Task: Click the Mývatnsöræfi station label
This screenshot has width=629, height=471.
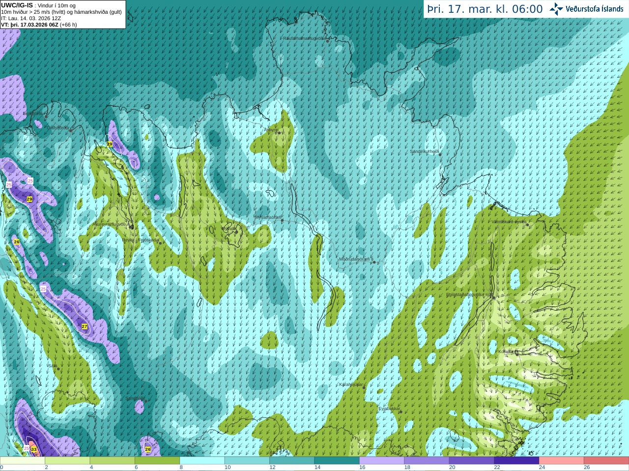Action: coord(268,217)
